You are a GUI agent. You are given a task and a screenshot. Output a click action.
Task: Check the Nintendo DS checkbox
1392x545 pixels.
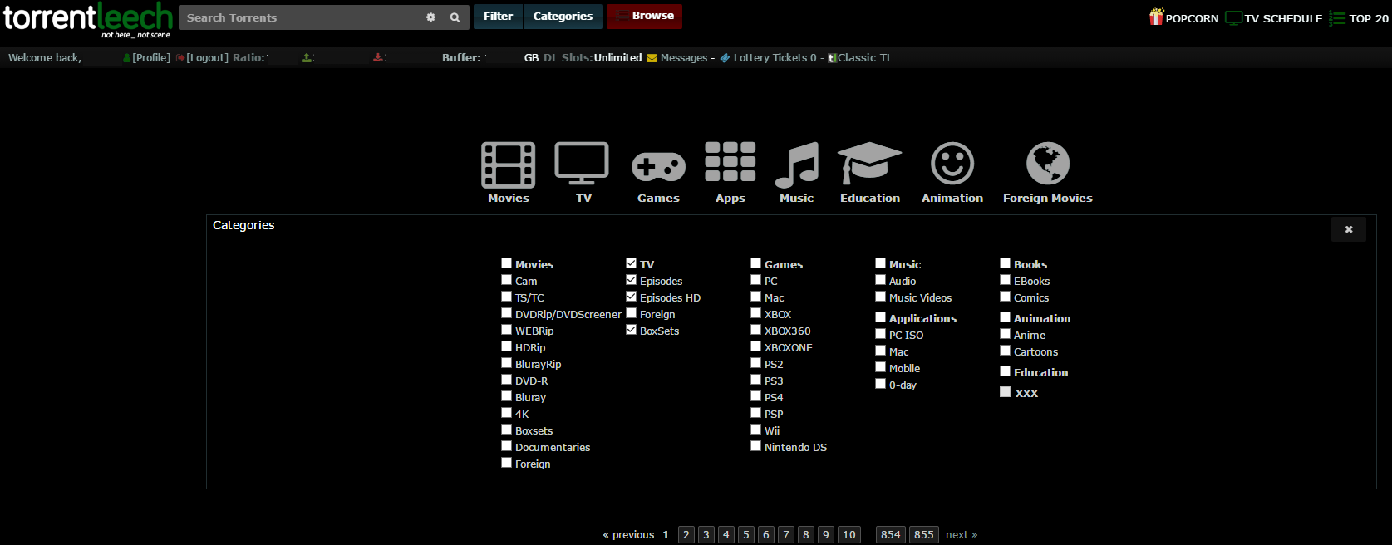point(755,446)
